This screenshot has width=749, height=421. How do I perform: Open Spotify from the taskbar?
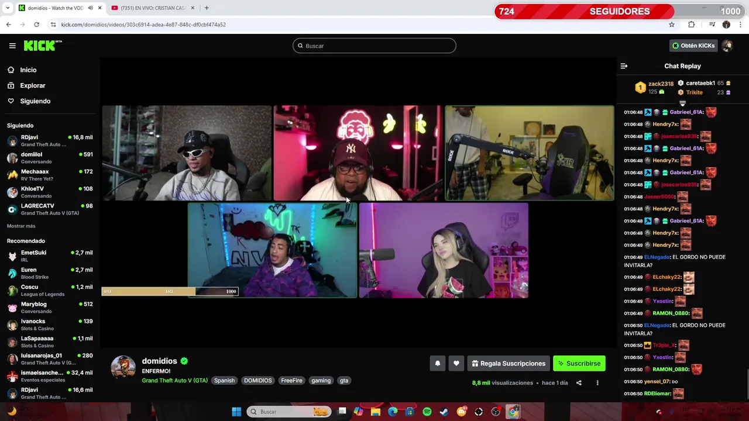[x=427, y=412]
